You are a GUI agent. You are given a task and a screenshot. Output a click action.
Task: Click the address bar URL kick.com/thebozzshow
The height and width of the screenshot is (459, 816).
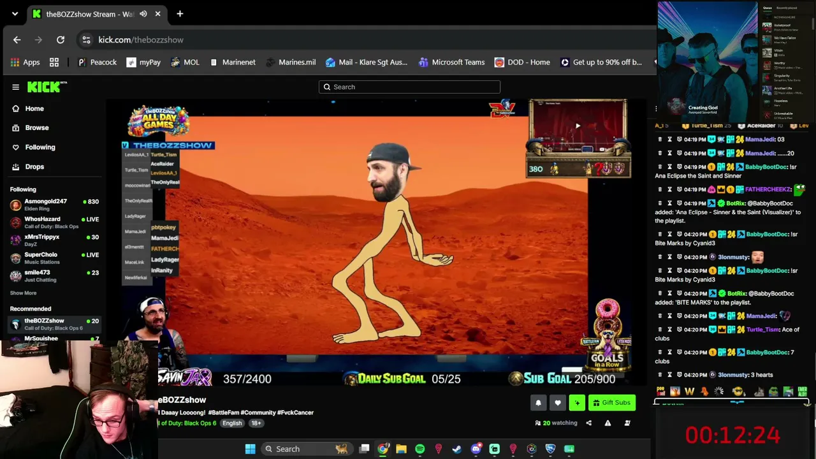point(141,40)
